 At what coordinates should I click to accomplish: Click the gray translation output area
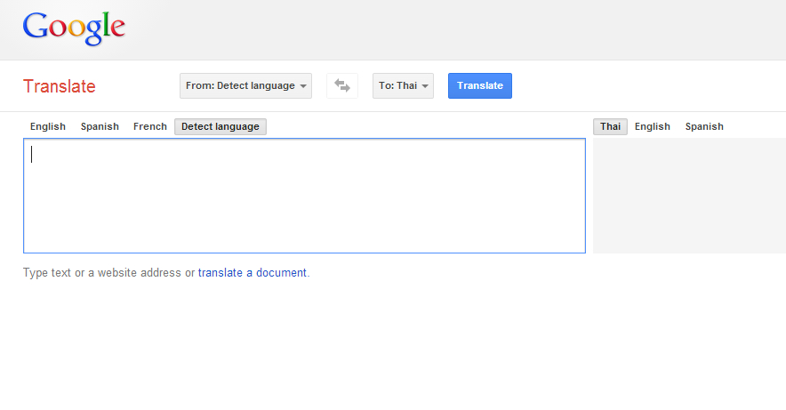pyautogui.click(x=689, y=196)
